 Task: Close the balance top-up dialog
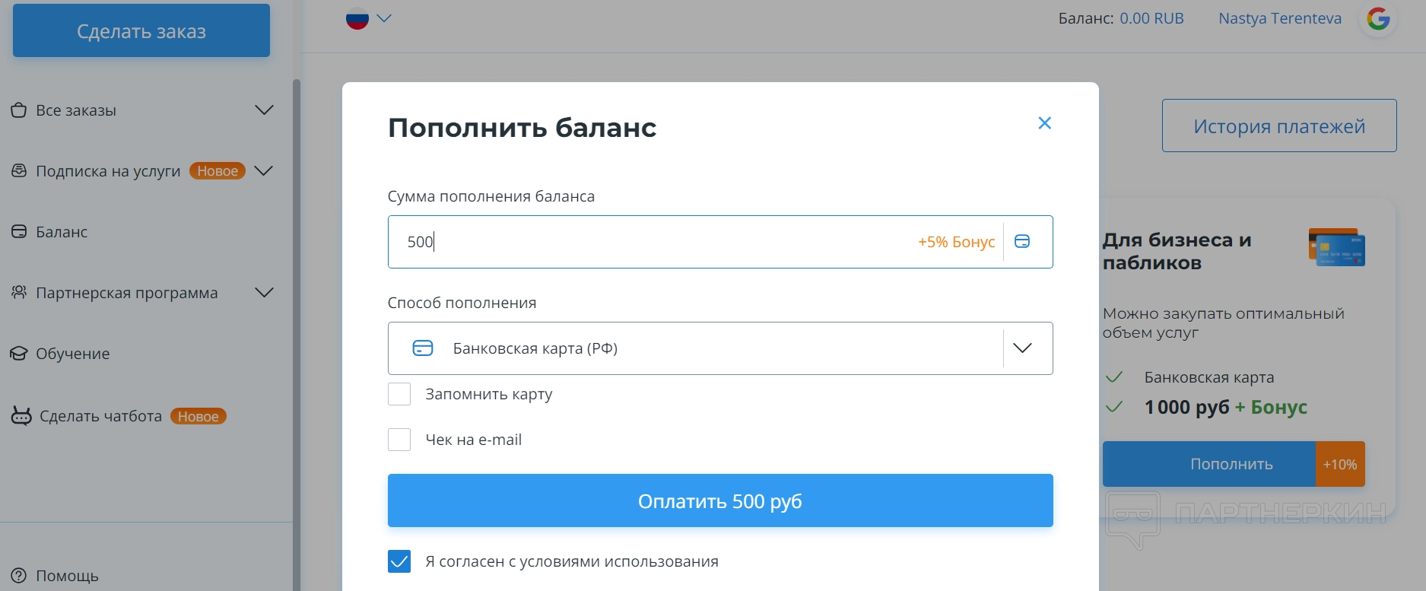(x=1044, y=123)
